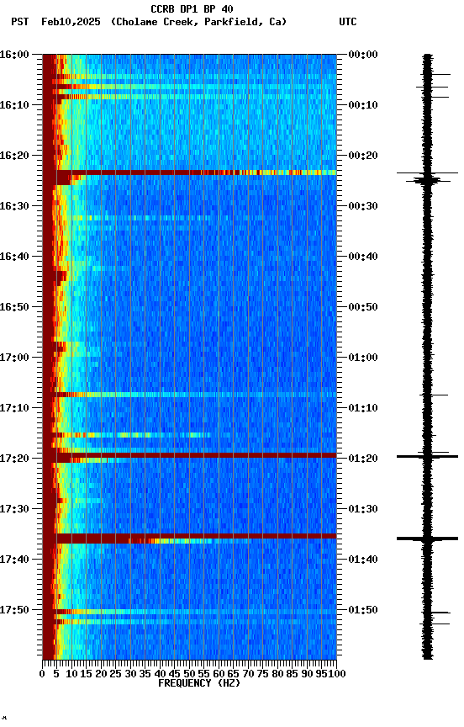
Task: Click the PST time label "17:00"
Action: [14, 358]
